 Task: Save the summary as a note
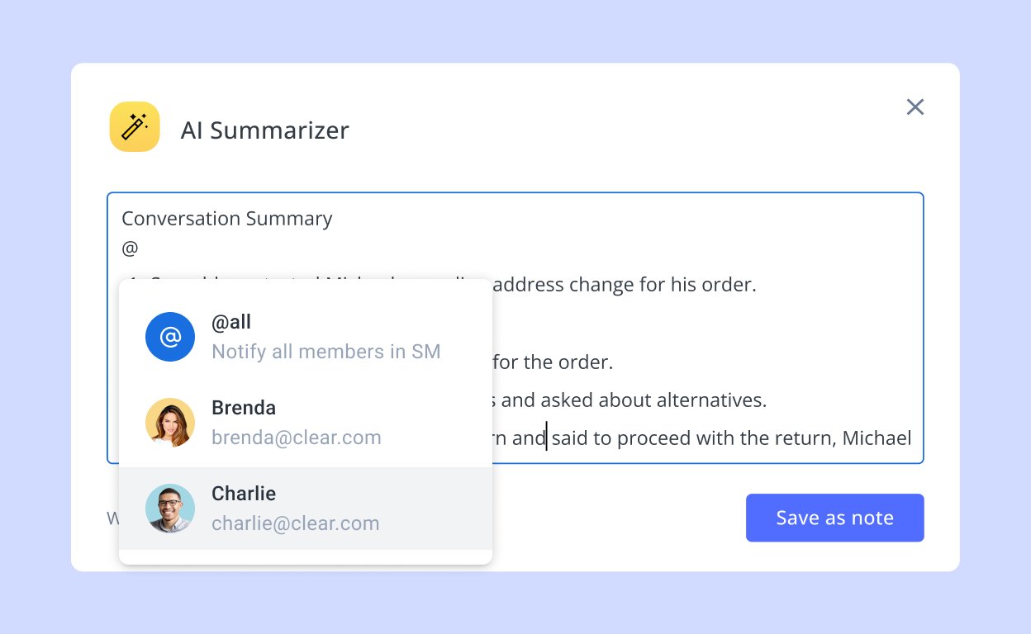point(834,518)
